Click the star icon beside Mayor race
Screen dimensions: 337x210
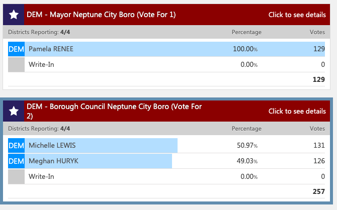click(x=14, y=15)
